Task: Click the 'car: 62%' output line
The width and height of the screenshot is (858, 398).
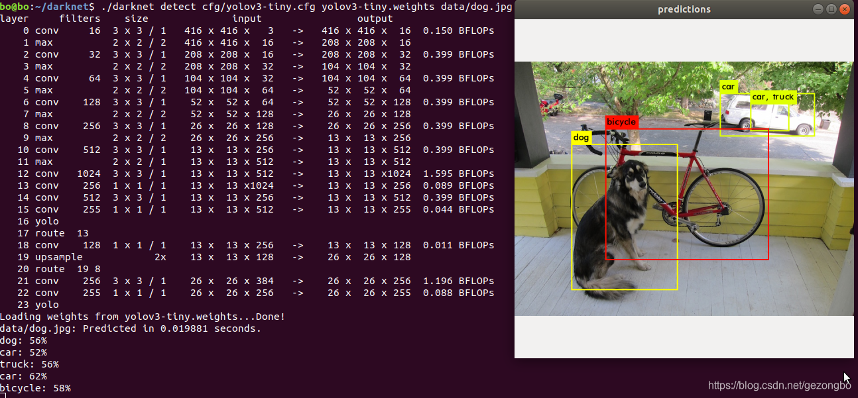Action: coord(23,376)
